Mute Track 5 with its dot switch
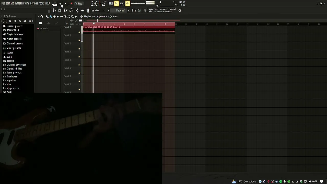Screen dimensions: 327x184 79,65
